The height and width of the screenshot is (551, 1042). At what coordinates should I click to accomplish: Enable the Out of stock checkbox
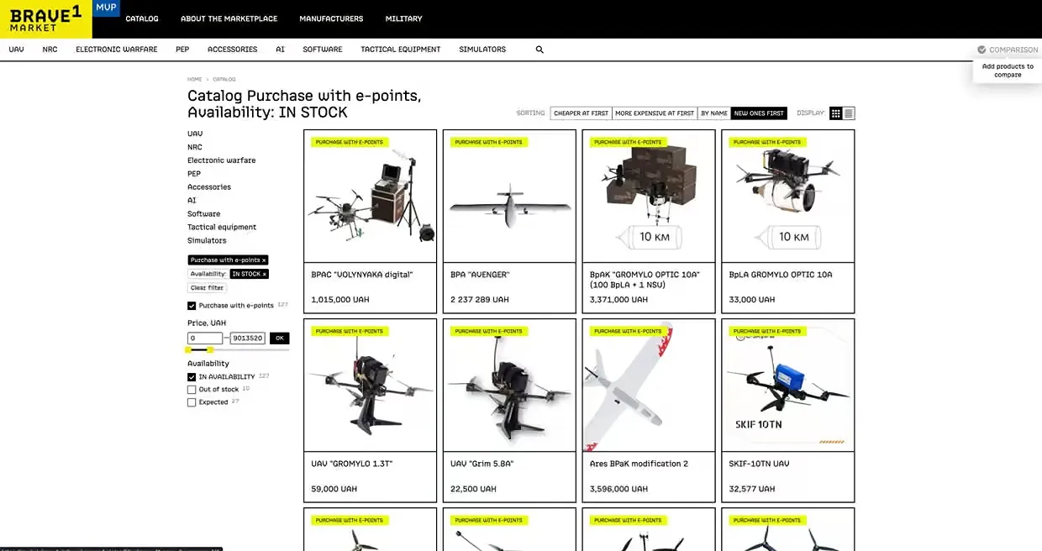tap(192, 390)
